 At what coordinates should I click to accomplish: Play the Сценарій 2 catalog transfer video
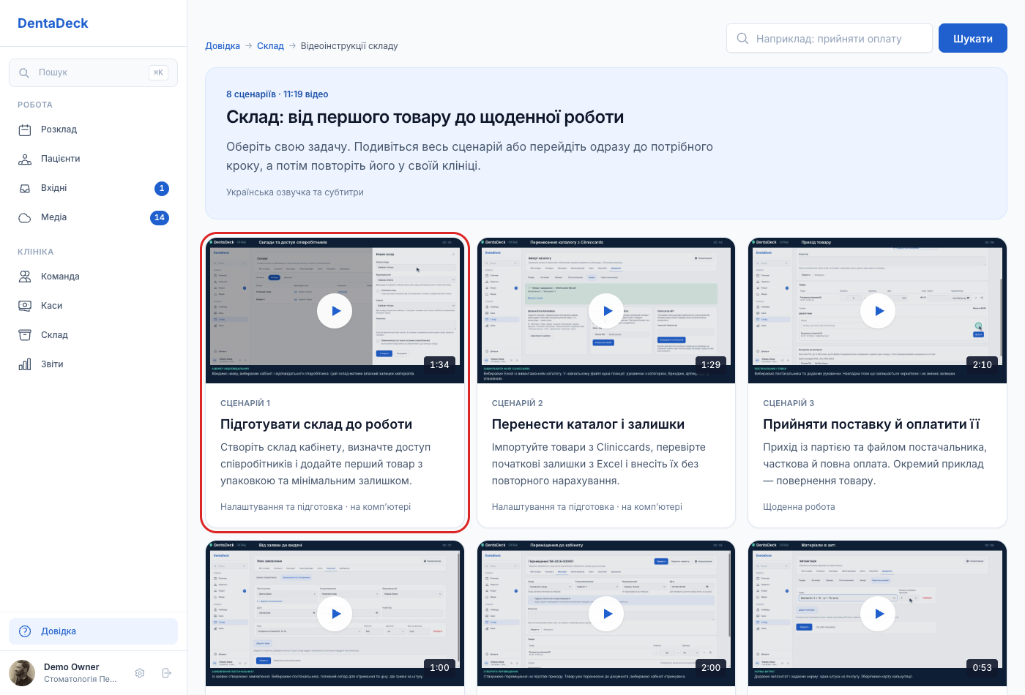(x=606, y=311)
